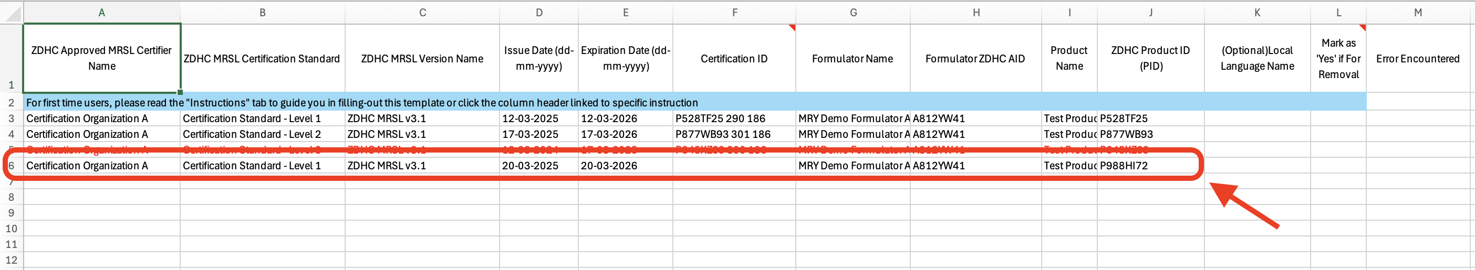The image size is (1475, 270).
Task: Click 'Certification Standard - Level 1' in row 3
Action: pyautogui.click(x=262, y=118)
